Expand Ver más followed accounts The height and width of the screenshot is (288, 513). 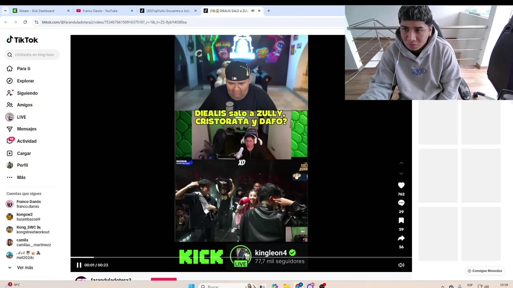(25, 268)
